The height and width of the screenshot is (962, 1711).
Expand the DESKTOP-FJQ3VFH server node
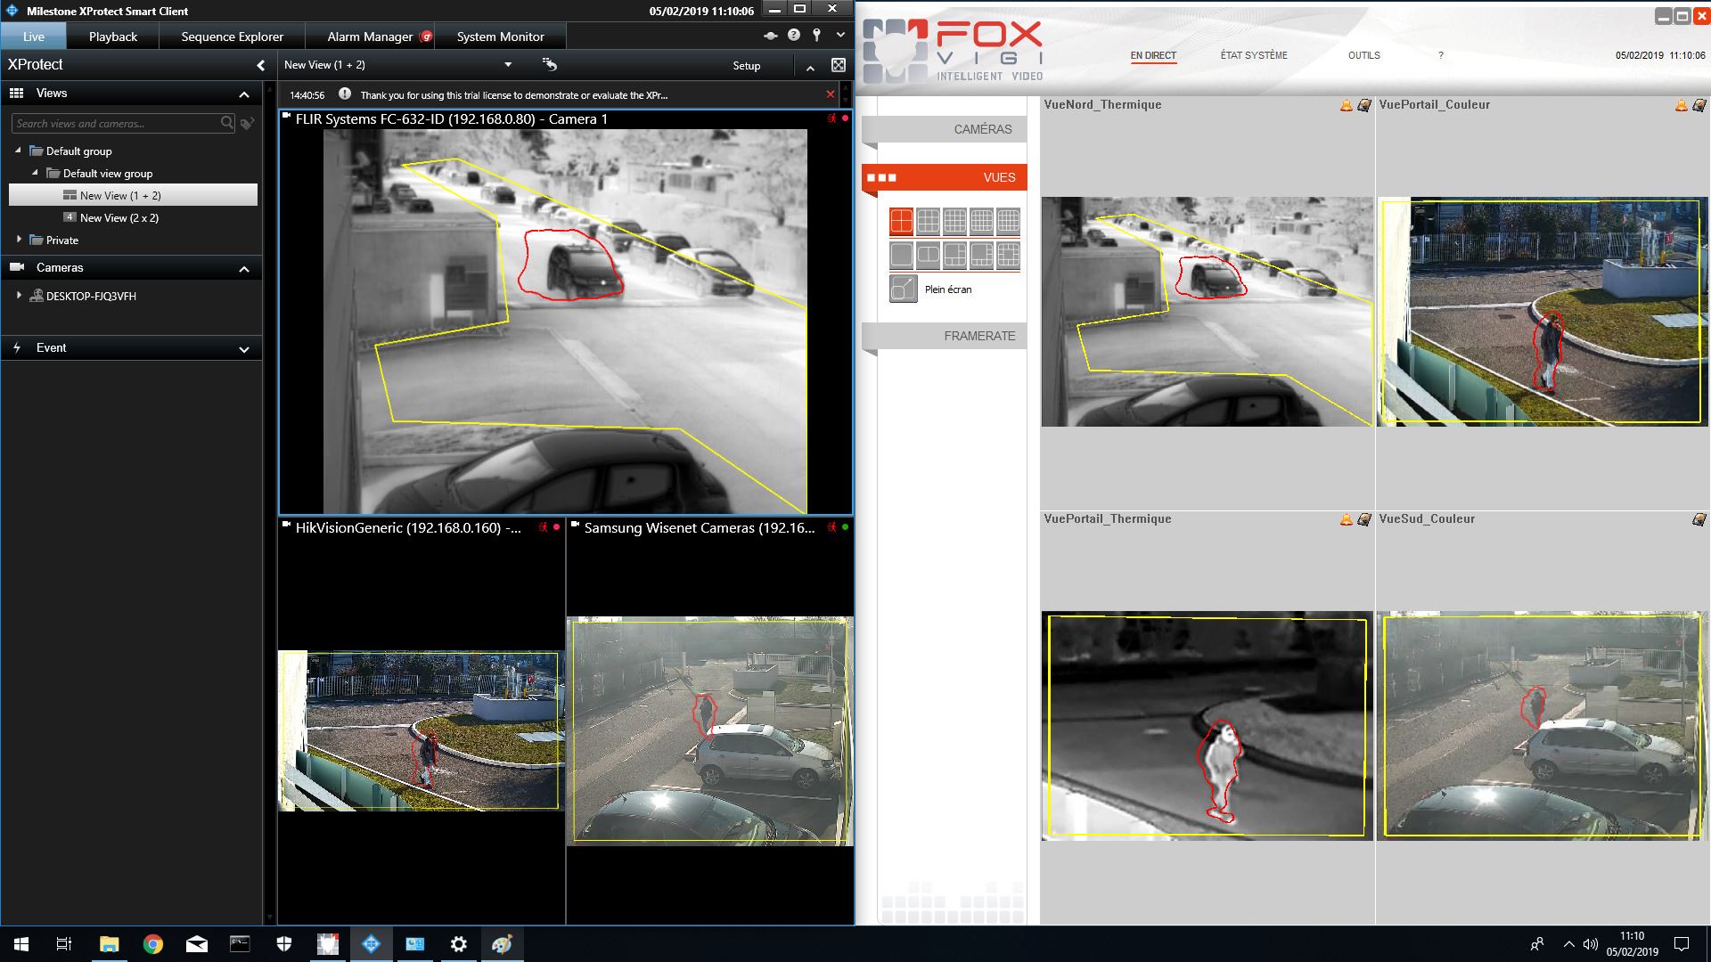[19, 296]
